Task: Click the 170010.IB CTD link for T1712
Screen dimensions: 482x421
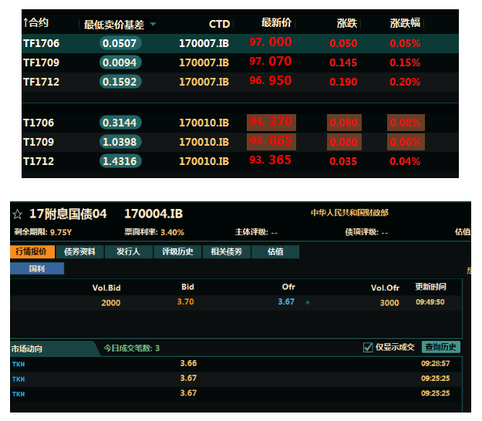Action: tap(204, 161)
